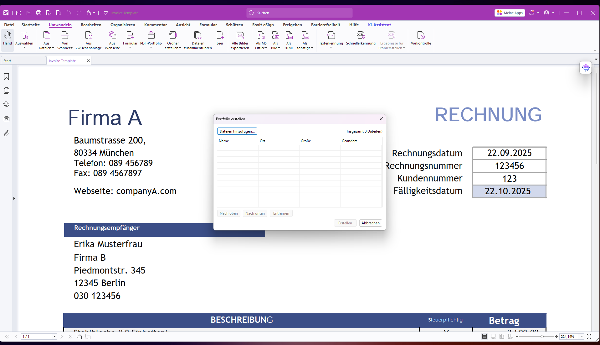The width and height of the screenshot is (600, 345).
Task: Click Alle Bilder exportieren icon
Action: 240,35
